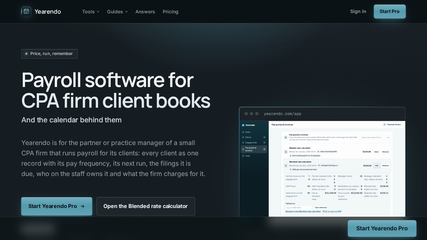The width and height of the screenshot is (427, 240).
Task: Go to the Answers page
Action: 145,12
